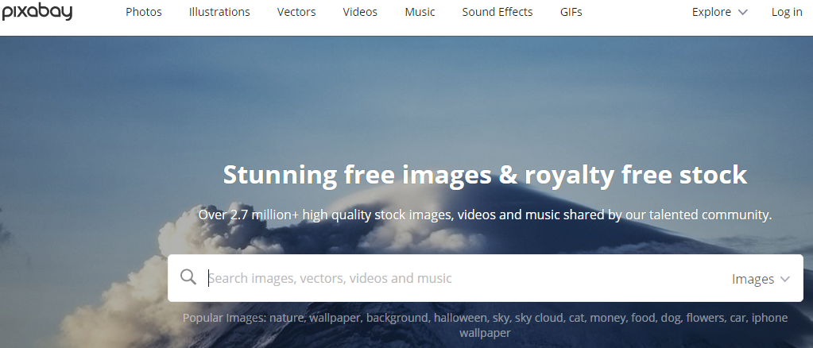This screenshot has width=813, height=348.
Task: Click the Pixabay logo
Action: click(x=37, y=11)
